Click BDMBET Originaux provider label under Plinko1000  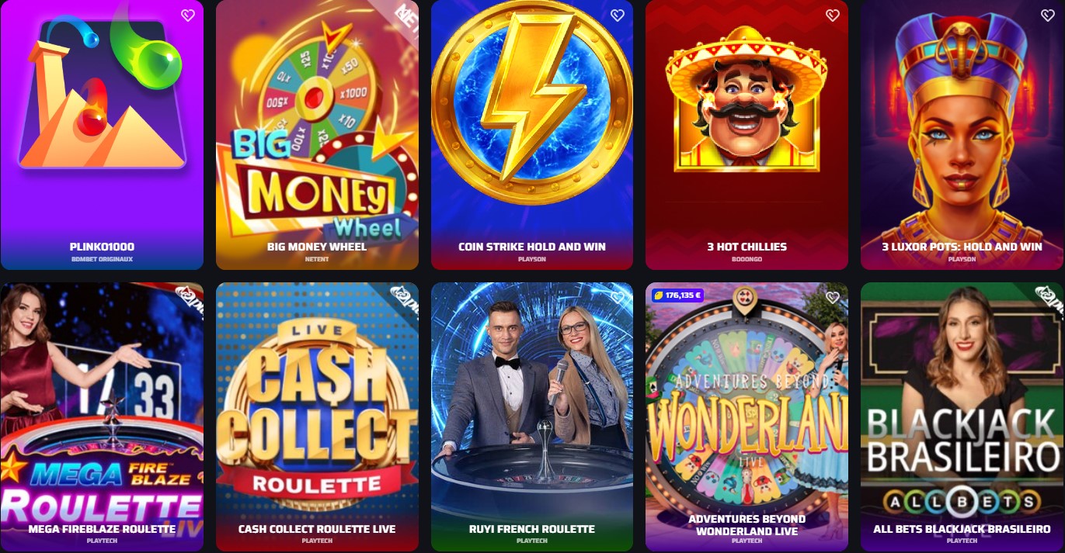point(102,259)
